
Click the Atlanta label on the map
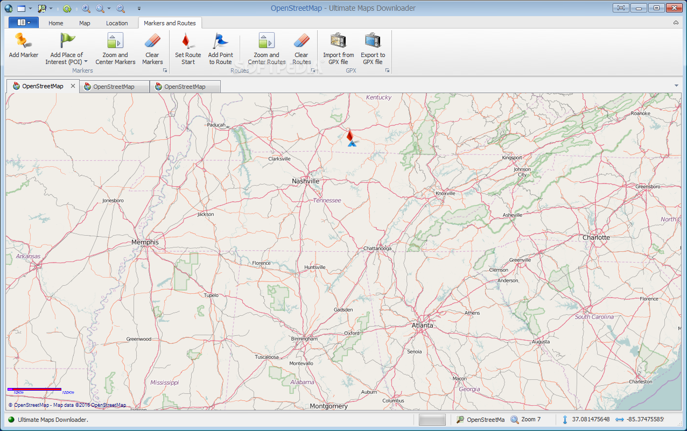(422, 326)
